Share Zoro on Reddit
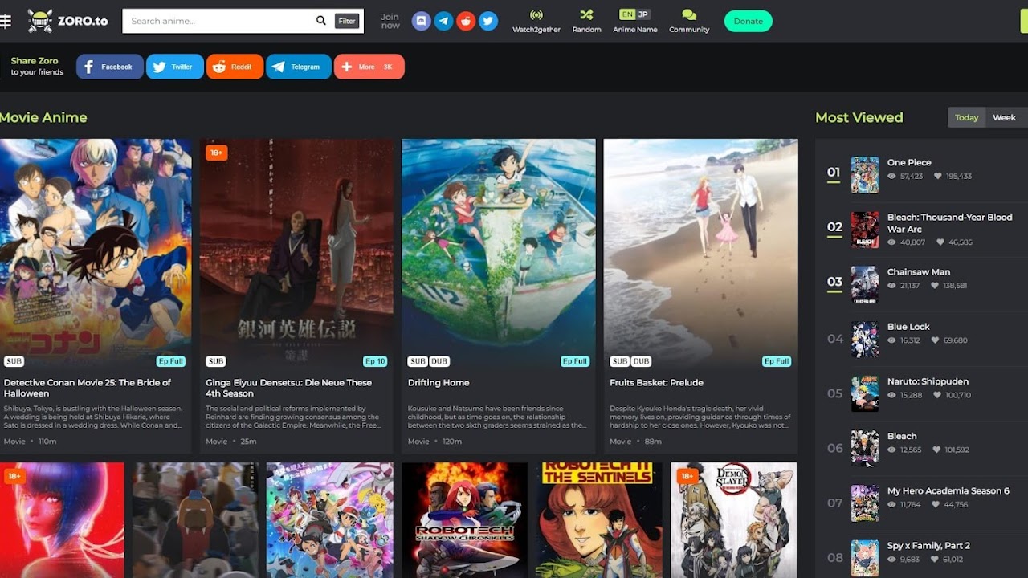The width and height of the screenshot is (1028, 578). point(235,67)
